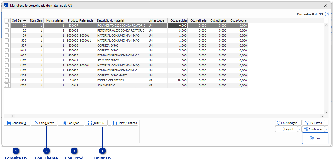This screenshot has width=334, height=165.
Task: Check the row for SELO MECANICO item
Action: pyautogui.click(x=7, y=60)
